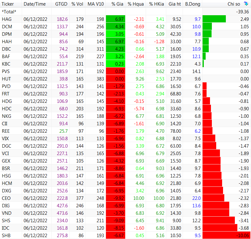Viewport: 251px width, 239px height.
Task: Select the DGC ticker row
Action: [125, 146]
